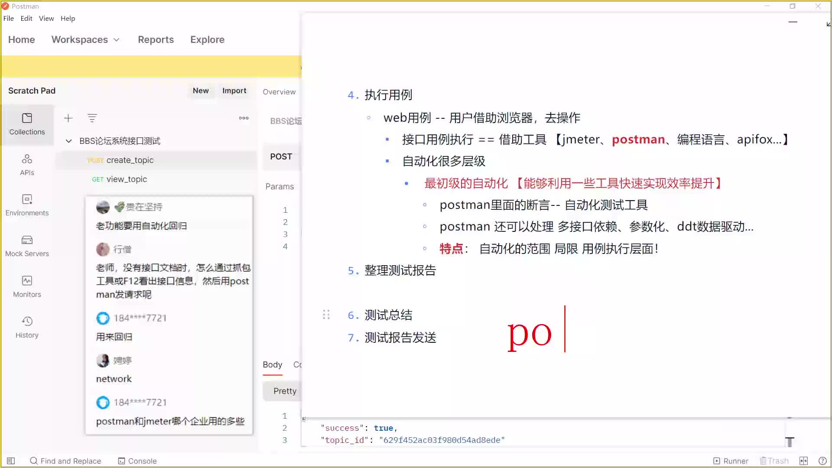The width and height of the screenshot is (832, 468).
Task: Click the text tool T icon
Action: 789,442
